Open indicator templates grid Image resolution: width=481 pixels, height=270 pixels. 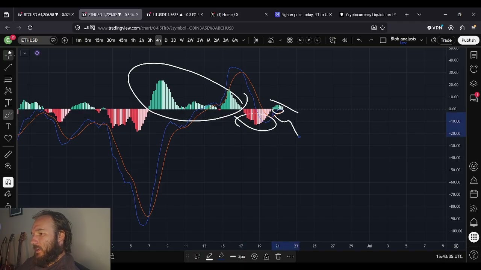[x=290, y=40]
